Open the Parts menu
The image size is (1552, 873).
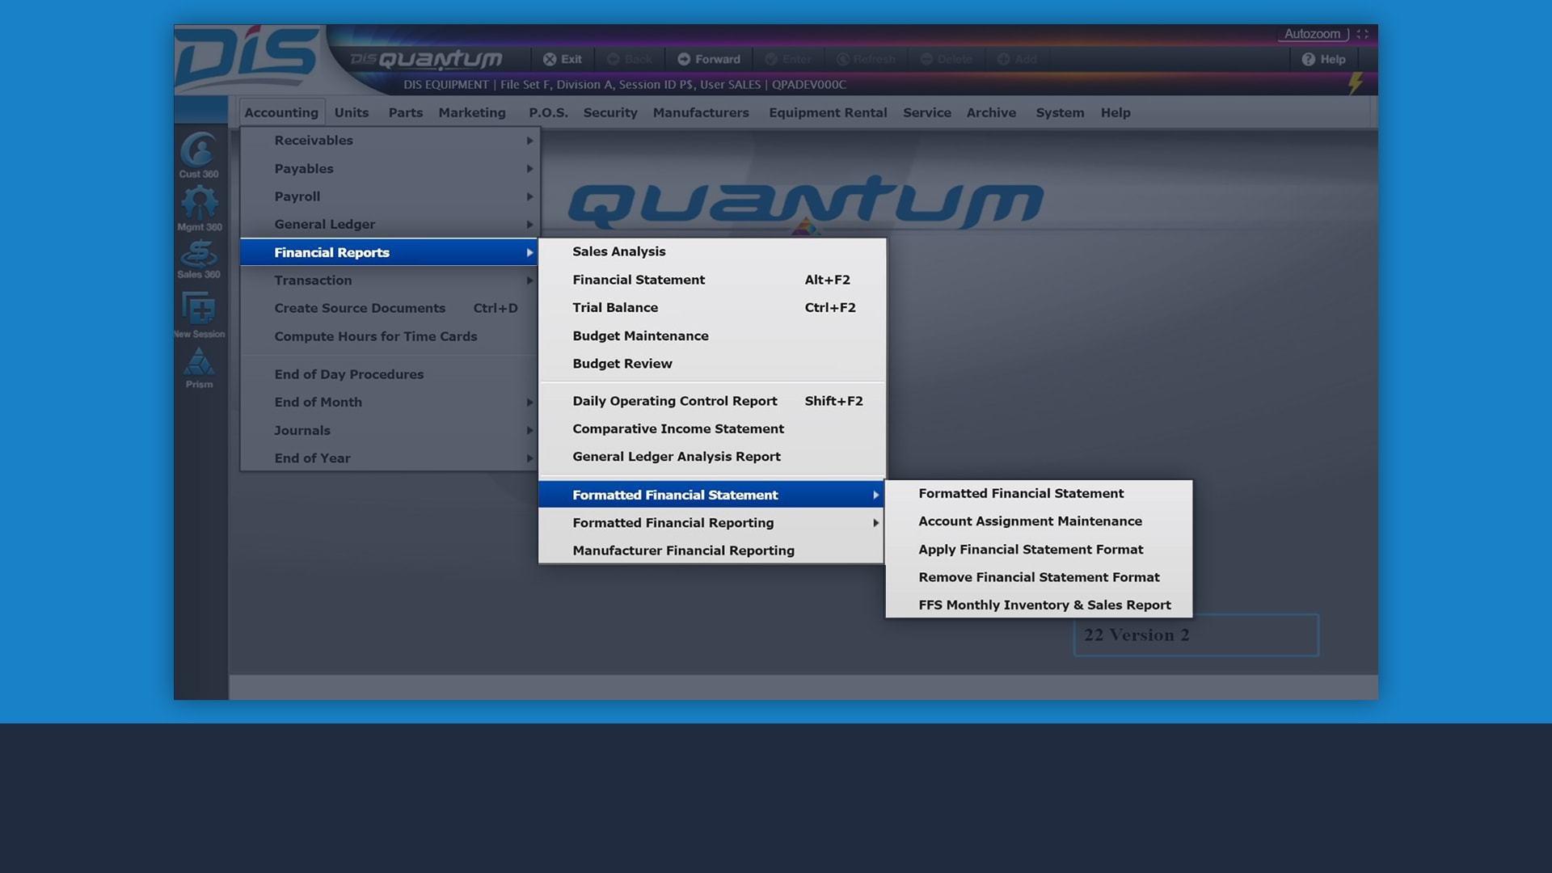406,112
